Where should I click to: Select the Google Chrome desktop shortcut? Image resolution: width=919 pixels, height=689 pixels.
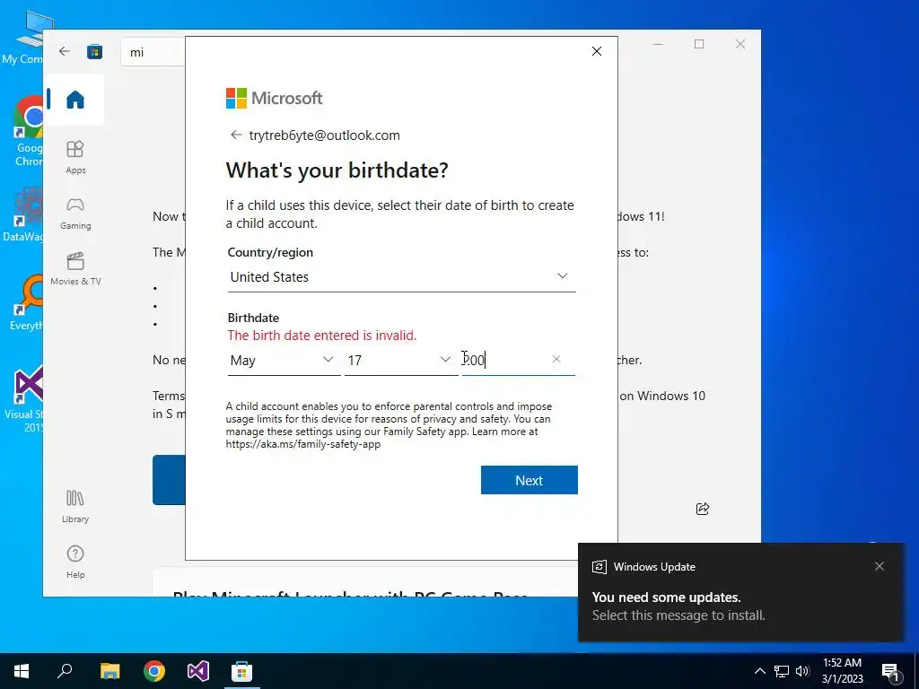click(28, 132)
